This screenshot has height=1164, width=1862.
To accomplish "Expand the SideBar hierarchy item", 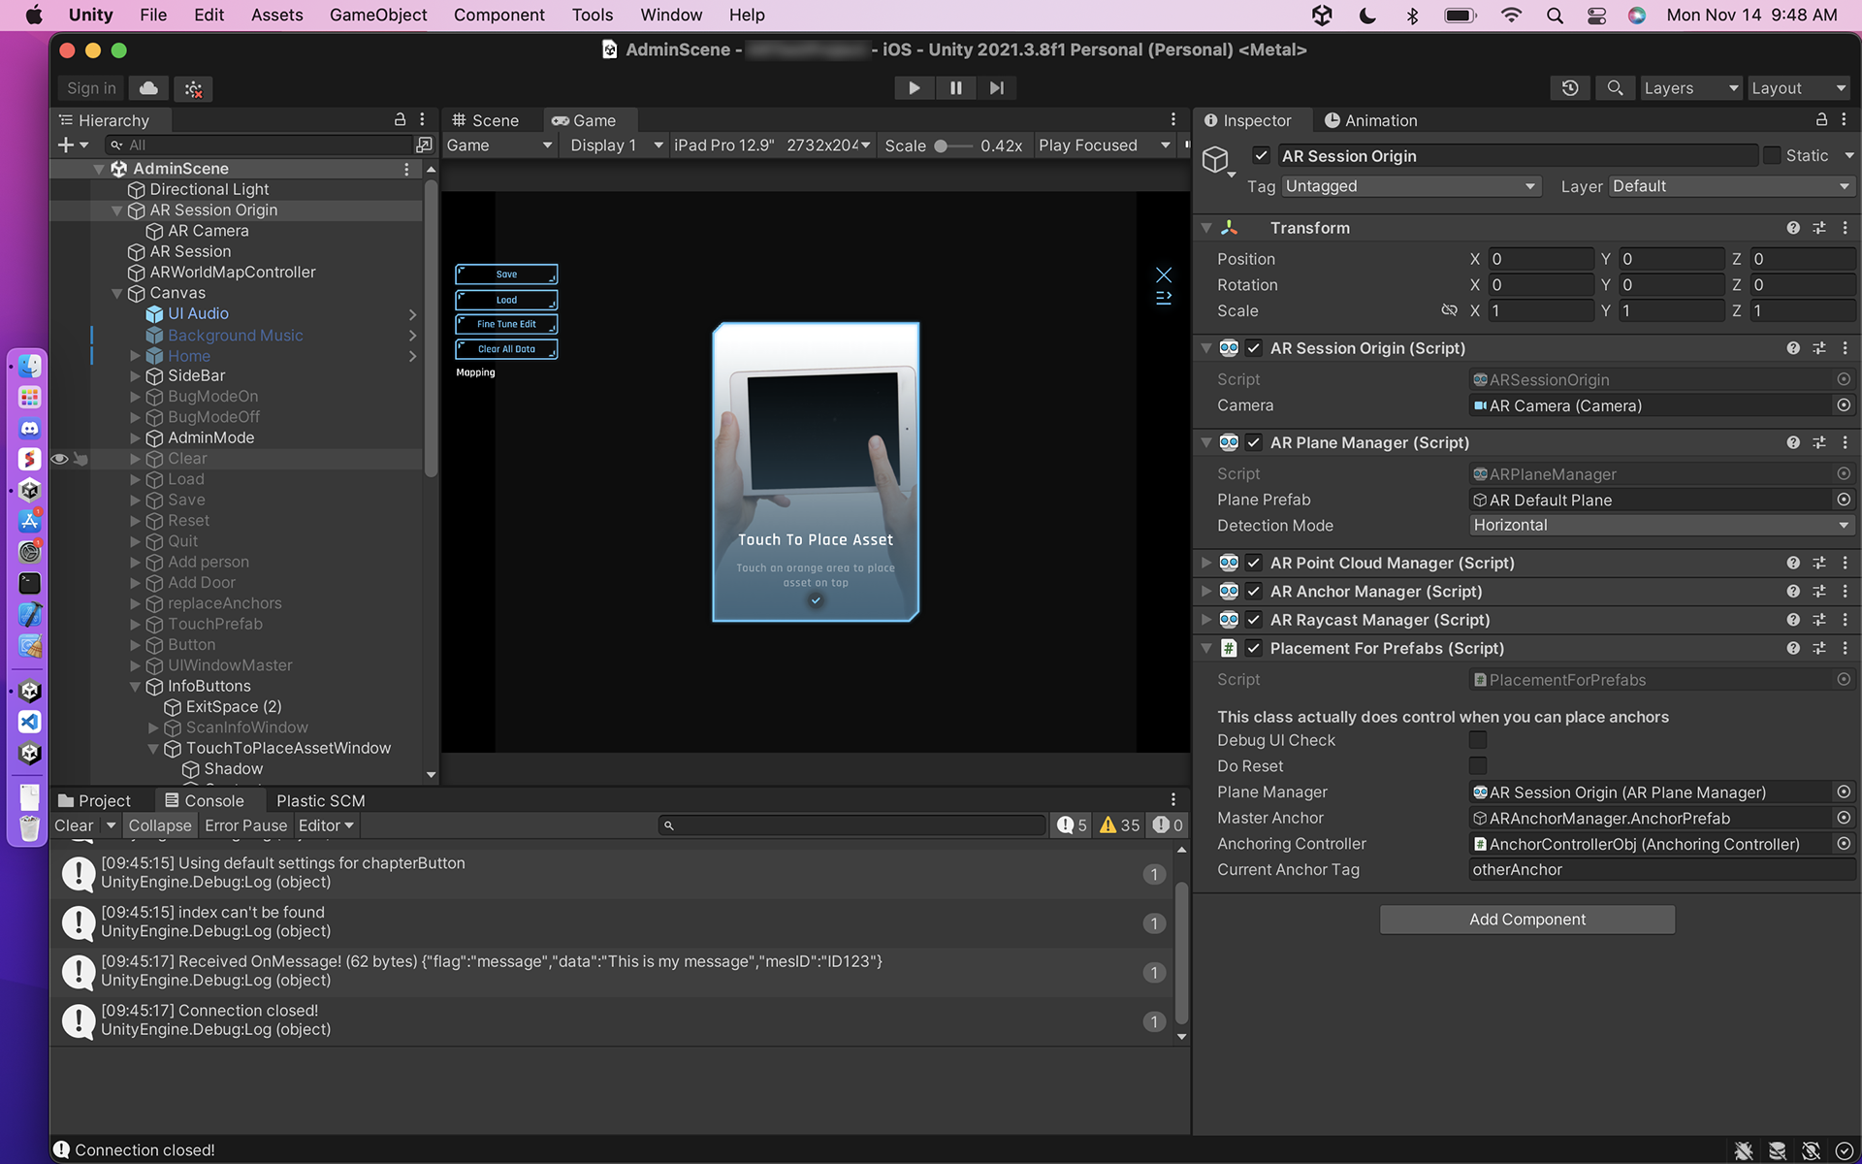I will (135, 376).
